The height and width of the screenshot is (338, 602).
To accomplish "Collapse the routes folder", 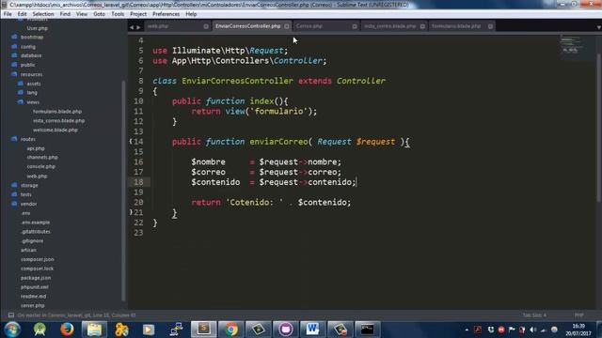I will [14, 139].
